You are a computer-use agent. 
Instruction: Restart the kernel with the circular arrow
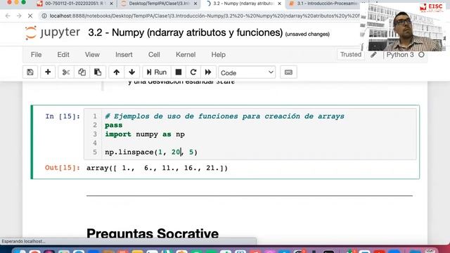(193, 72)
